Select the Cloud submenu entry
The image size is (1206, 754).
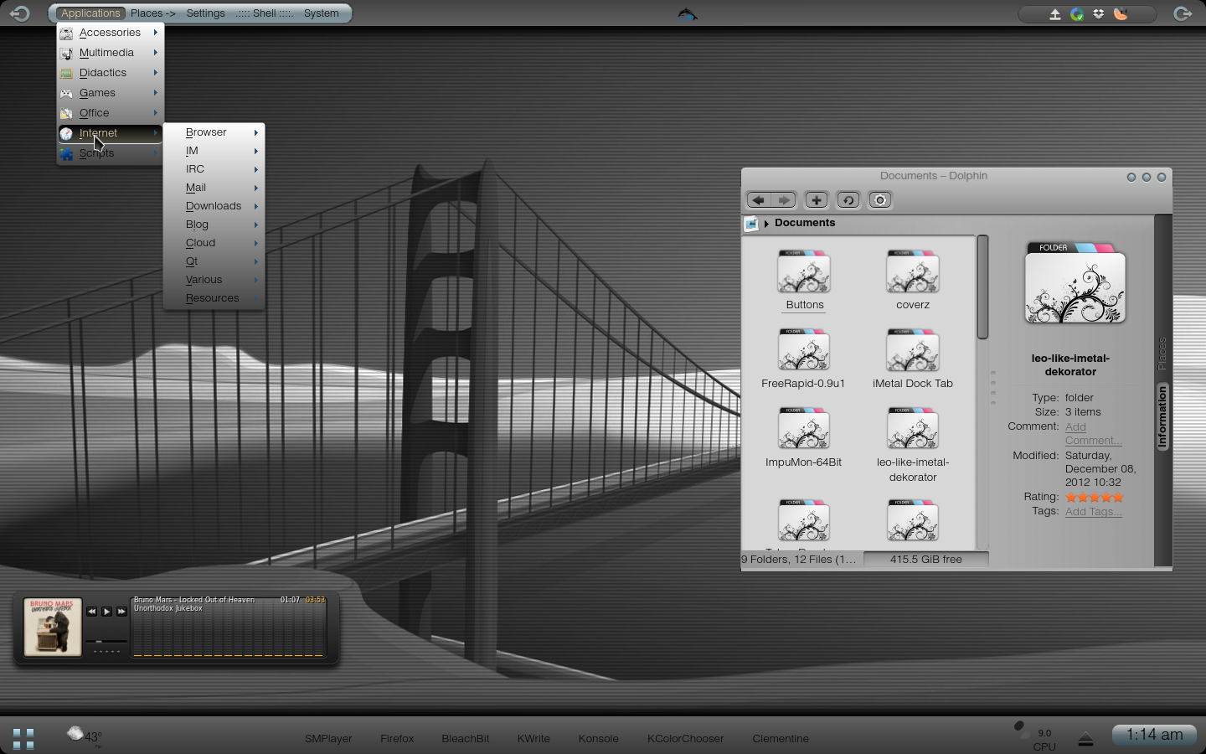[x=214, y=243]
